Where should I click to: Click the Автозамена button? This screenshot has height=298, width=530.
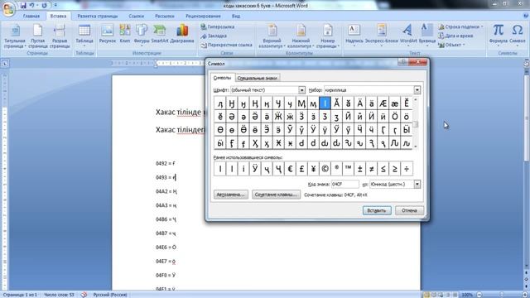tap(230, 195)
